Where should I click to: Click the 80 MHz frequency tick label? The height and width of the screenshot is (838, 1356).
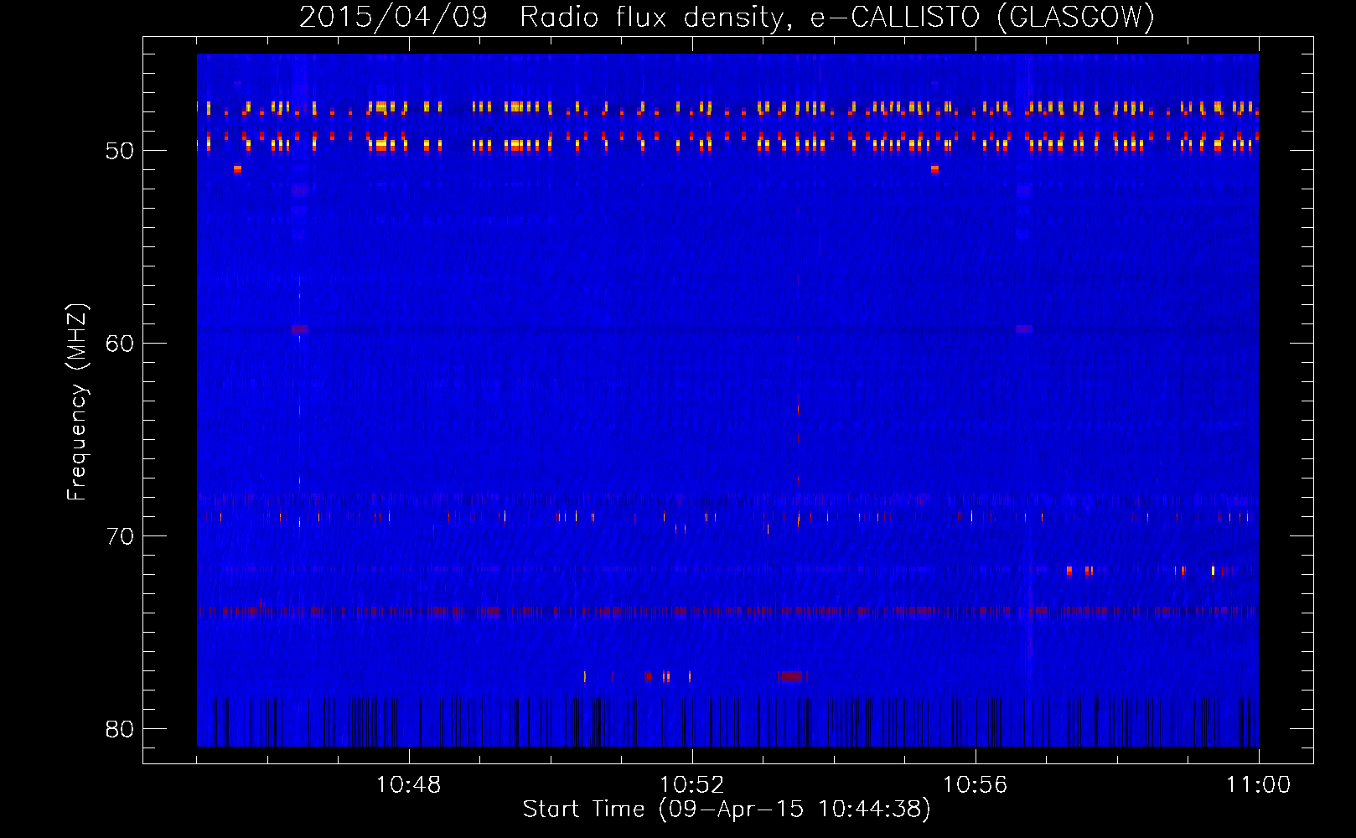click(121, 729)
